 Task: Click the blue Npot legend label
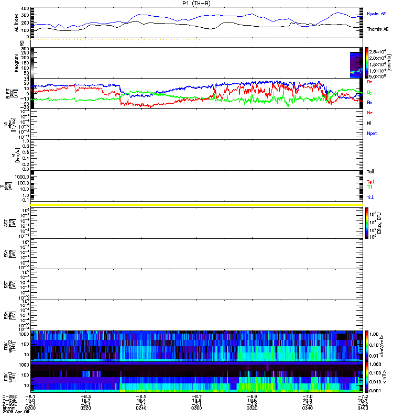click(x=372, y=134)
